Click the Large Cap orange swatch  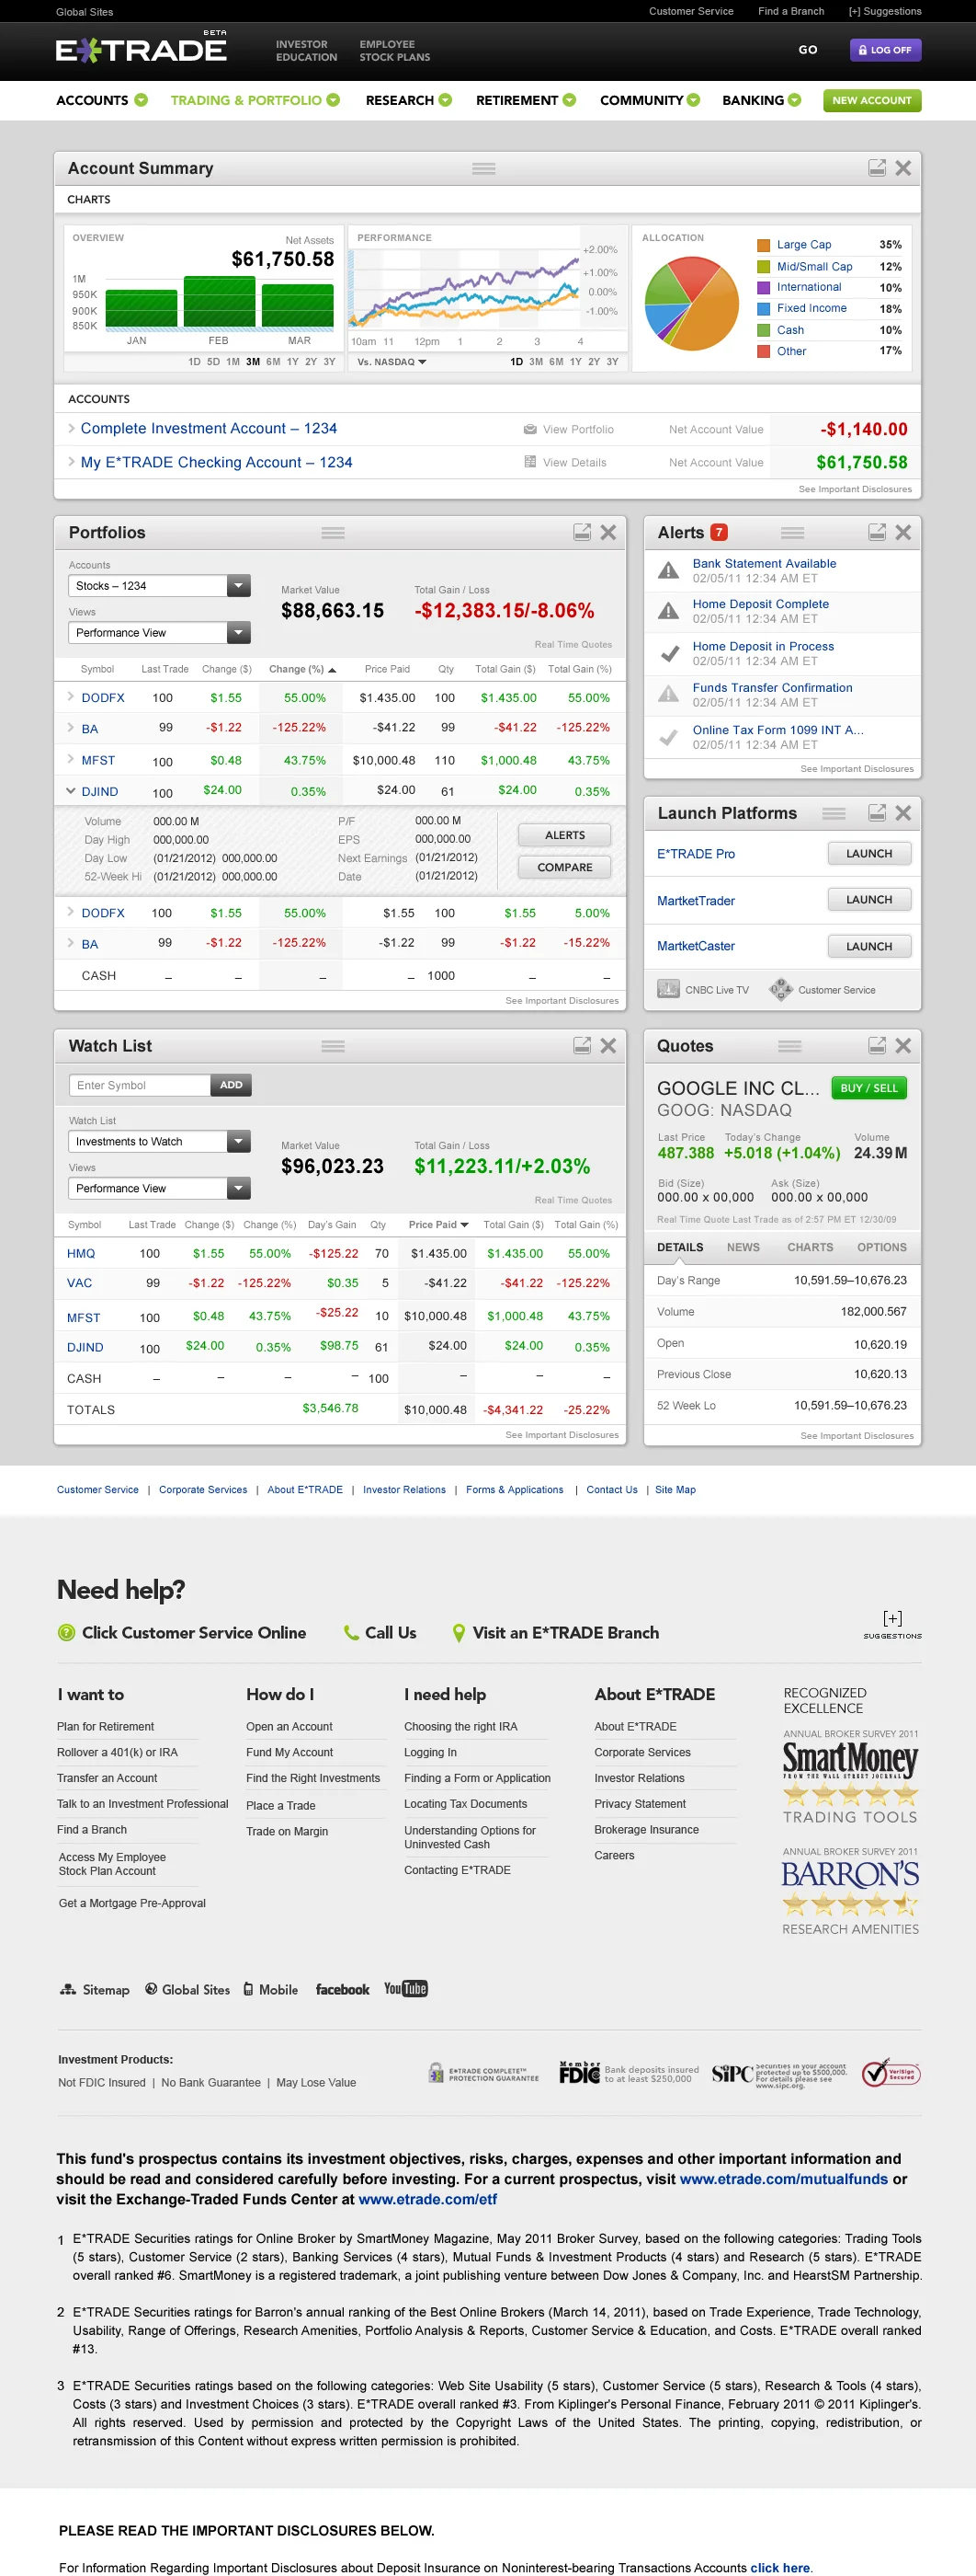point(763,245)
